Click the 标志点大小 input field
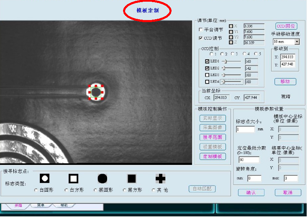This screenshot has width=308, height=218. (x=245, y=129)
